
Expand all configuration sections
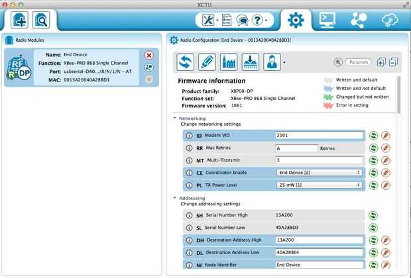[x=381, y=62]
